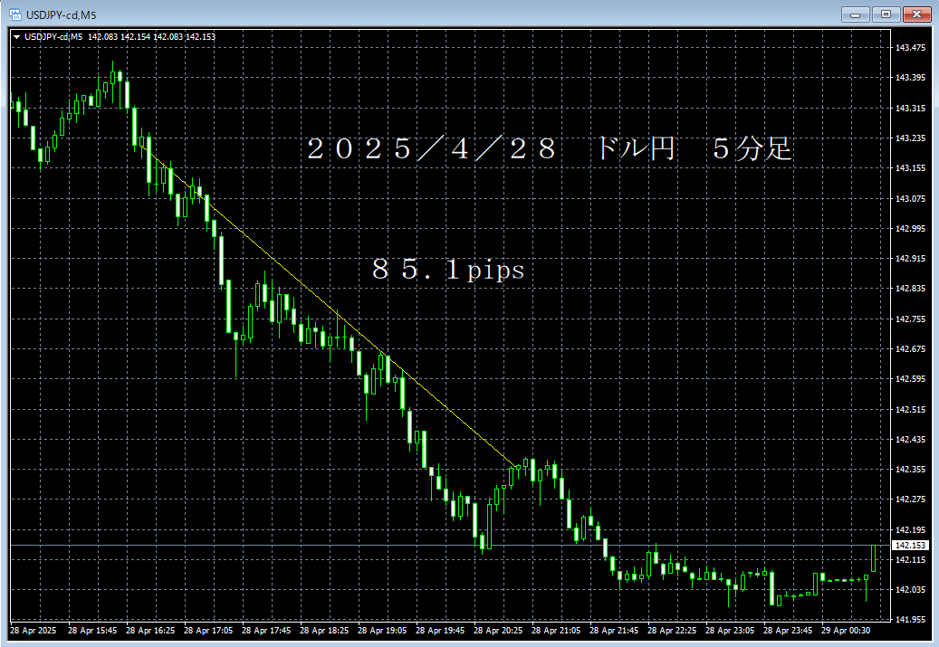Click the 142.275 price scale label
Screen dimensions: 939x647
point(910,500)
